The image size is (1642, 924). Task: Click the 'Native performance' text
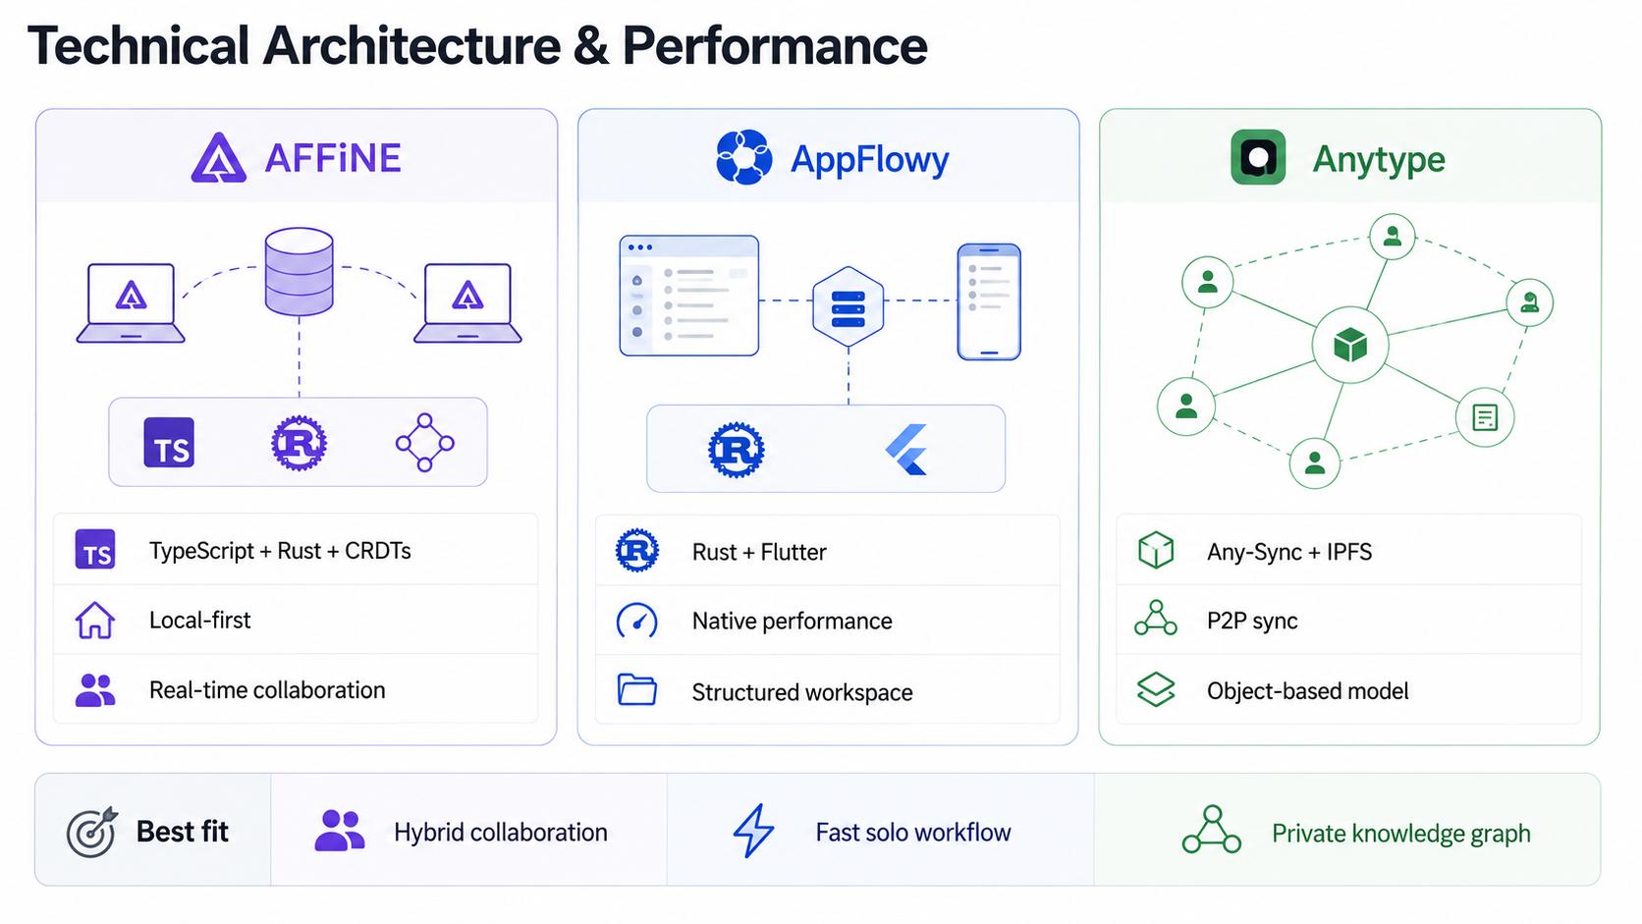(x=793, y=621)
